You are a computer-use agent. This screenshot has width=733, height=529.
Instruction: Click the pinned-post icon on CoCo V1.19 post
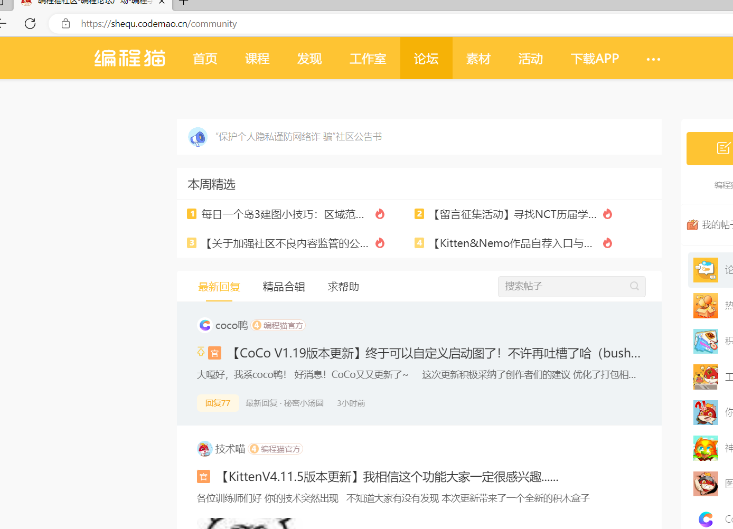[201, 352]
